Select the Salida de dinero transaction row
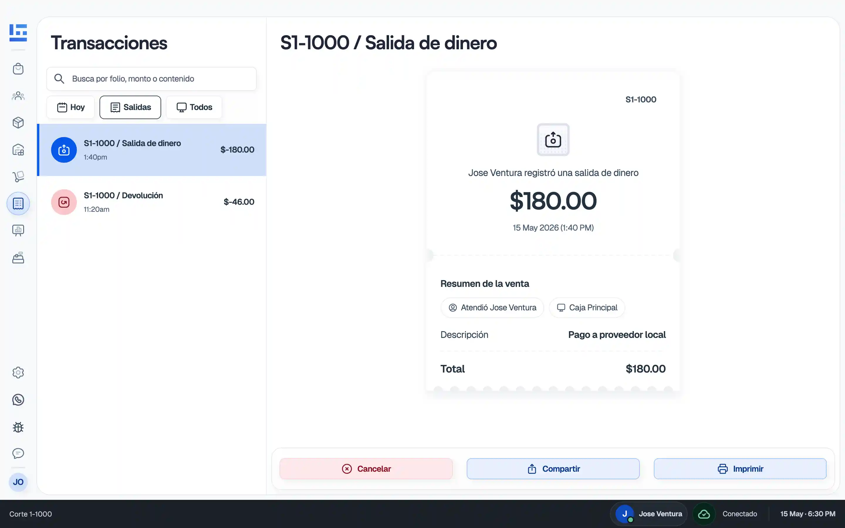This screenshot has height=528, width=845. pyautogui.click(x=152, y=150)
